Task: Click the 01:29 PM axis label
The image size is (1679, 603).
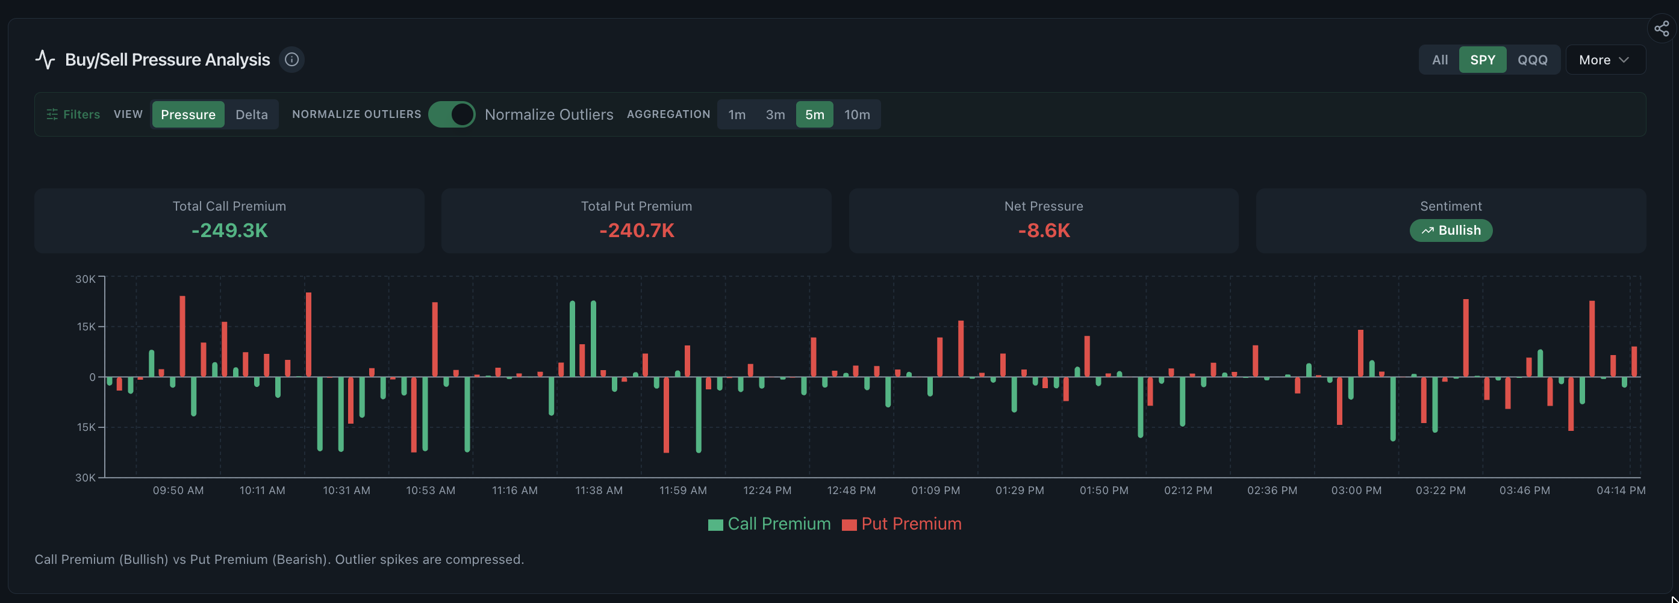Action: click(1020, 490)
